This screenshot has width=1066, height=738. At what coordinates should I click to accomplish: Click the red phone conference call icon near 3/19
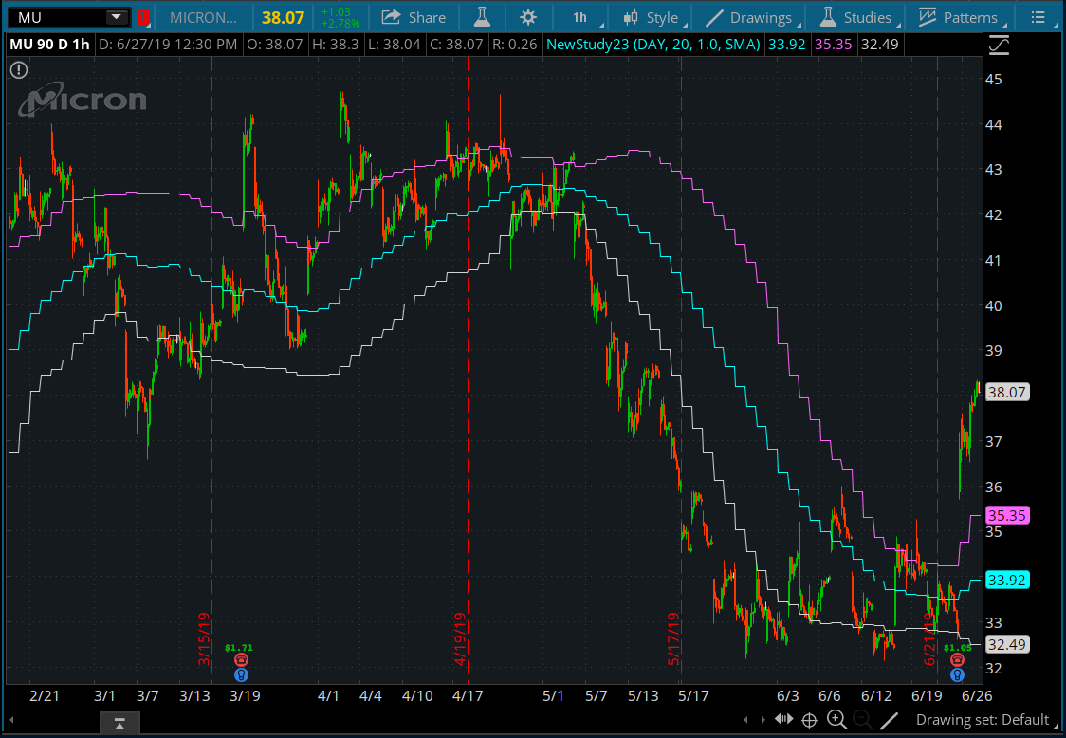coord(241,660)
